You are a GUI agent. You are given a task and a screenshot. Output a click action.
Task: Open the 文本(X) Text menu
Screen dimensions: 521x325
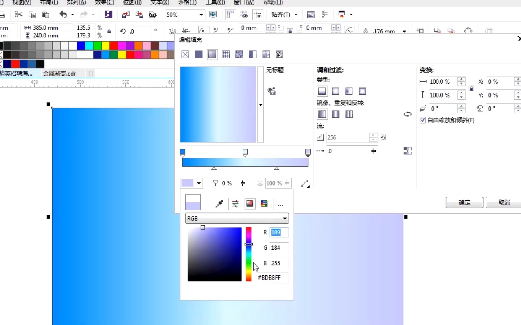tap(160, 2)
